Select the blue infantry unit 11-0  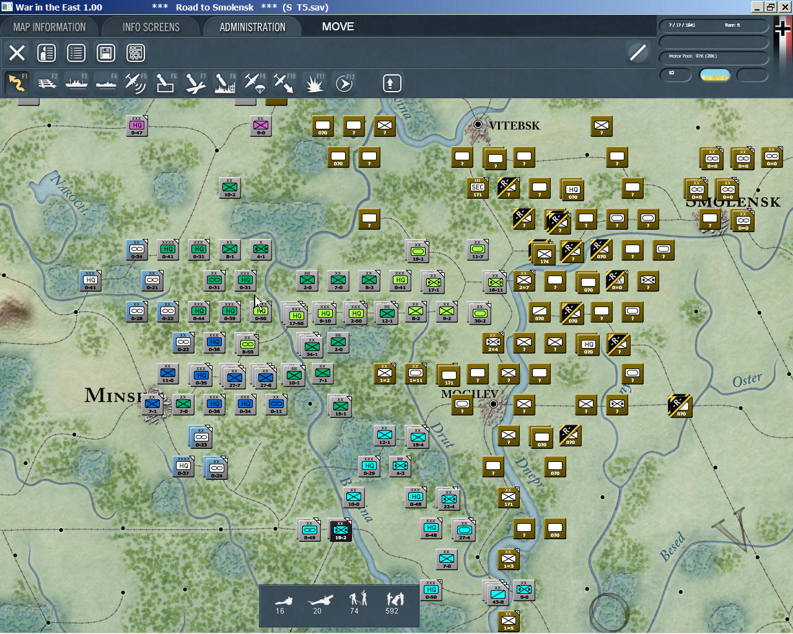point(168,373)
